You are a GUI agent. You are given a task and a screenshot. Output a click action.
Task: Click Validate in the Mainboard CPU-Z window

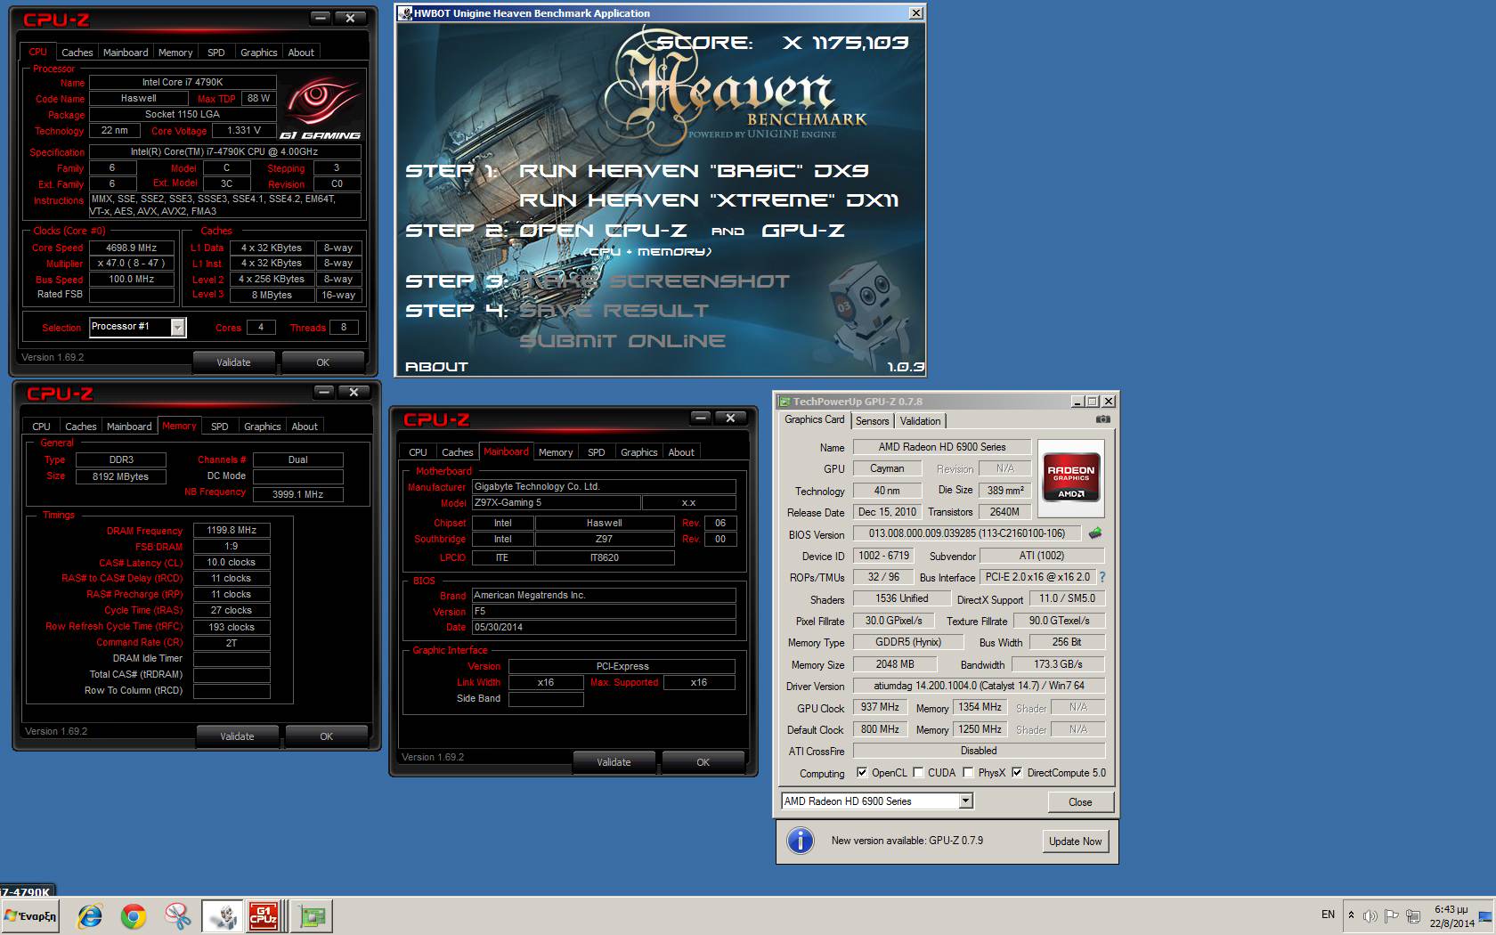[614, 762]
